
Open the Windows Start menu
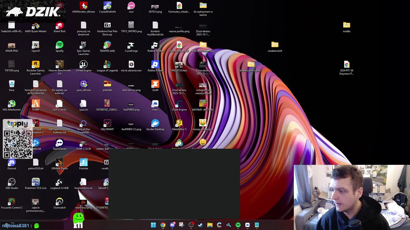pos(153,225)
